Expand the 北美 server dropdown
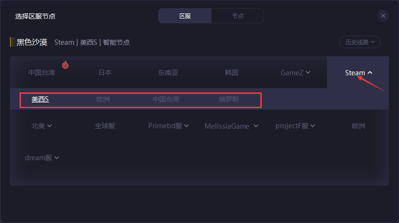399x223 pixels. click(x=41, y=126)
